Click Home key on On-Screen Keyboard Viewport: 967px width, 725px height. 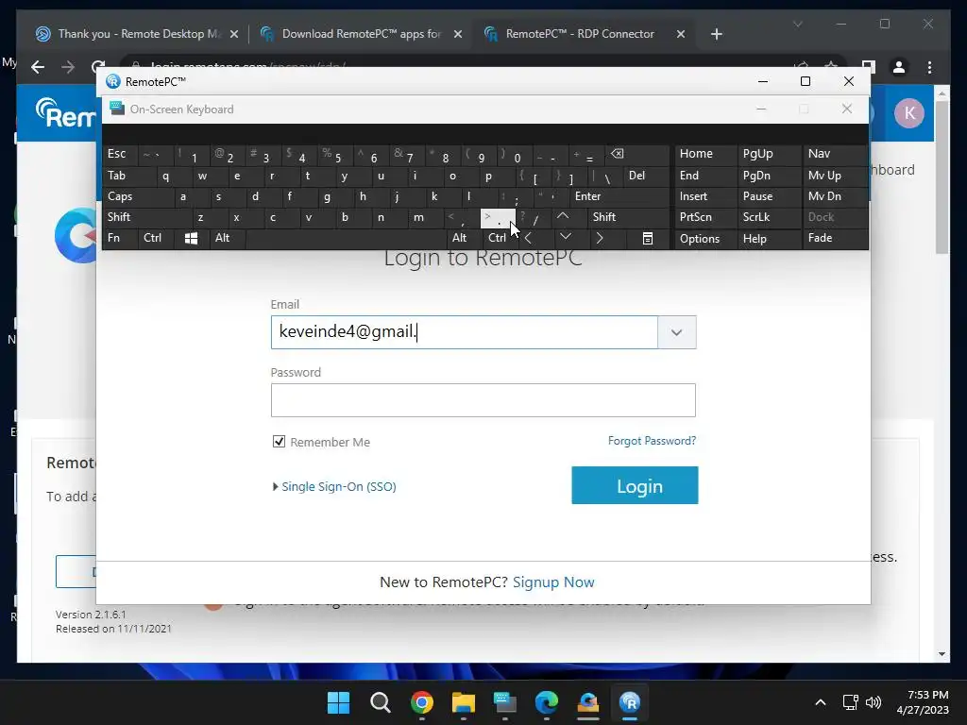pos(706,154)
